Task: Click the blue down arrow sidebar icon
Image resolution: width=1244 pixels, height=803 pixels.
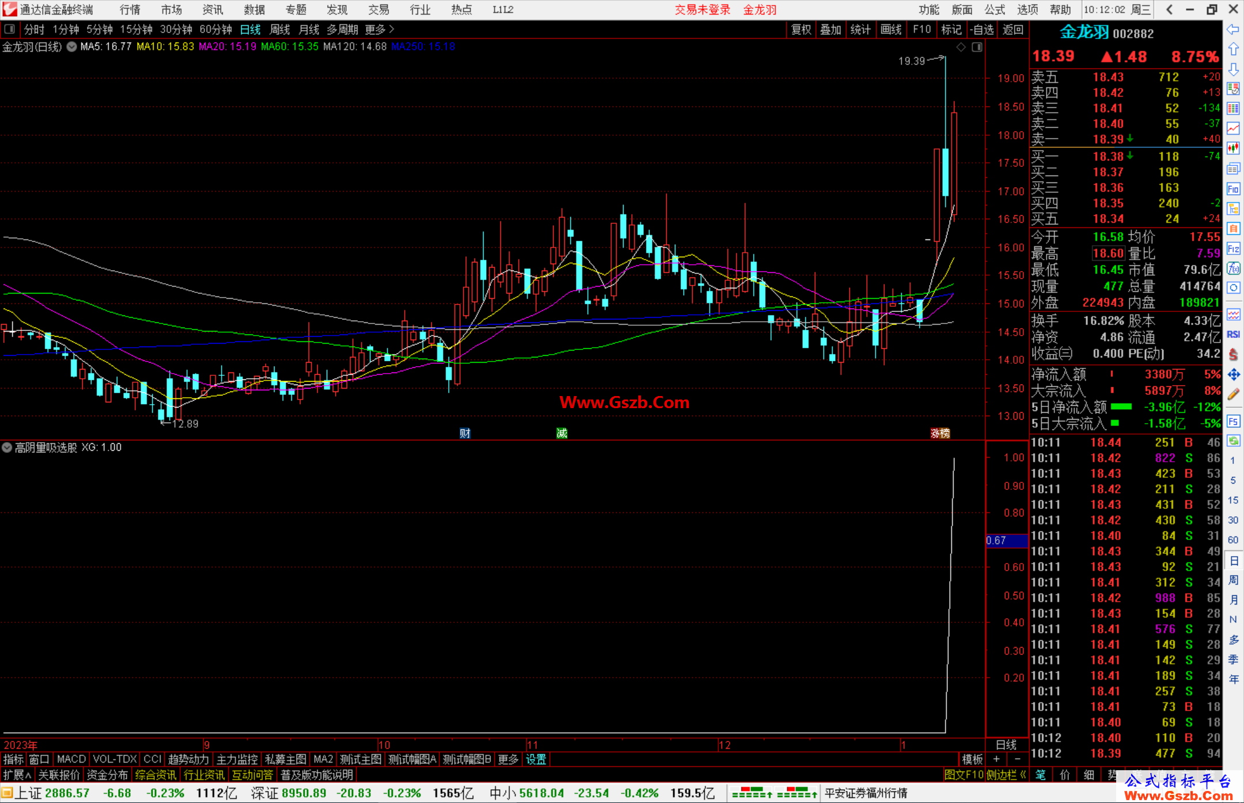Action: 1233,69
